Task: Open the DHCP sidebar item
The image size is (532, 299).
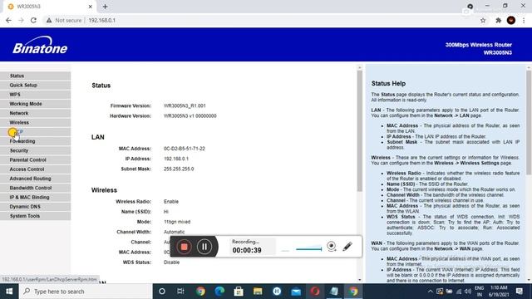Action: point(35,131)
